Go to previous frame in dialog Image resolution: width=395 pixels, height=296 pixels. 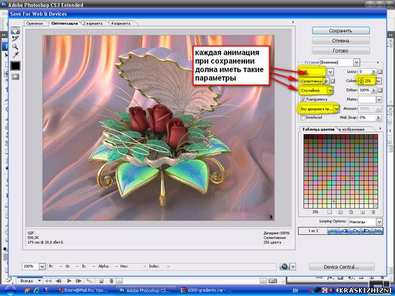coord(344,231)
